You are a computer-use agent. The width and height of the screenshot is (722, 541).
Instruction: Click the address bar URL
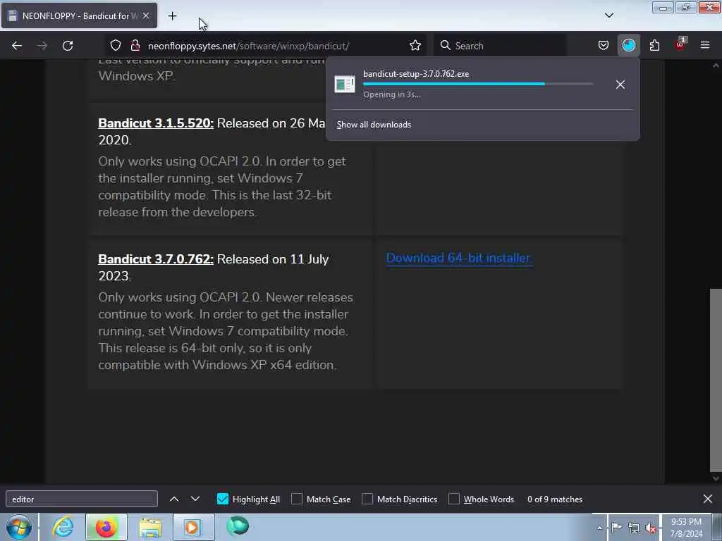click(249, 46)
